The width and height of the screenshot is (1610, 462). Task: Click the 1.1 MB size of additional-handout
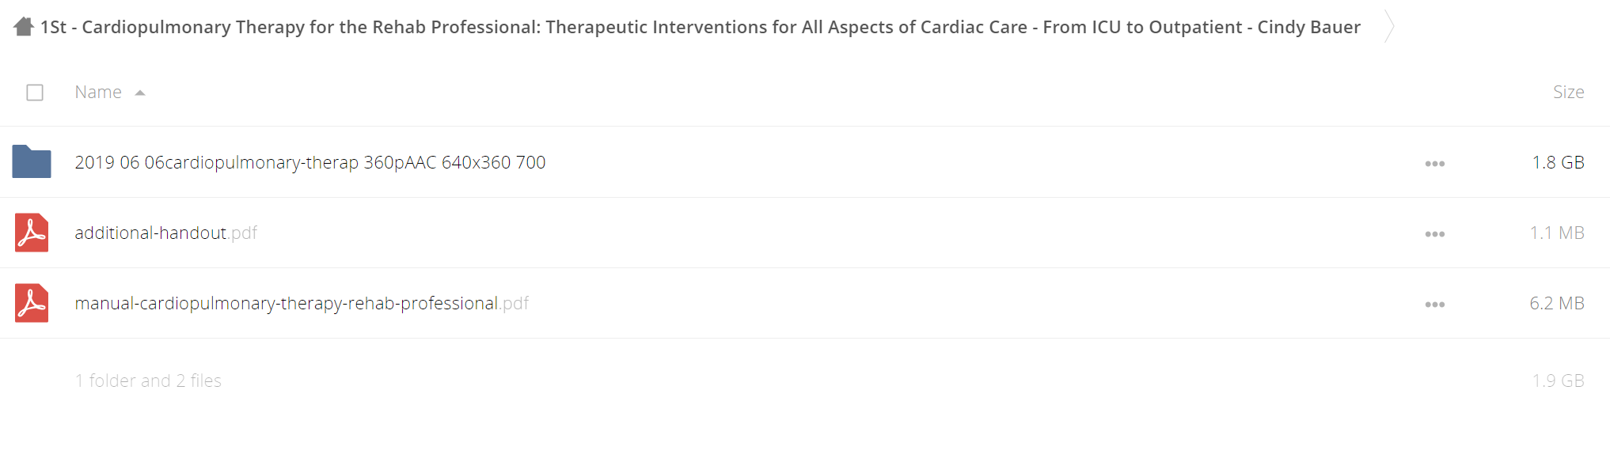click(x=1557, y=233)
